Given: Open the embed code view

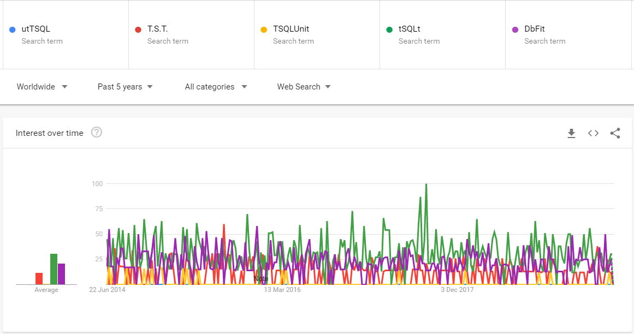Looking at the screenshot, I should [x=593, y=133].
